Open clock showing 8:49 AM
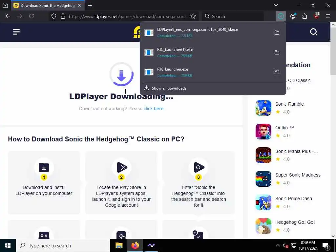Screen dimensions: 336x252 click(308, 245)
